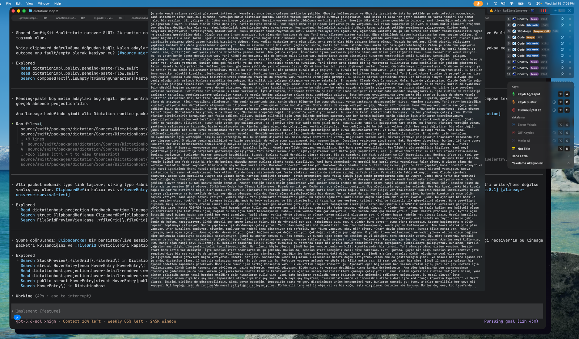Click the info icon next to Tümünü İptal Et

pyautogui.click(x=554, y=110)
